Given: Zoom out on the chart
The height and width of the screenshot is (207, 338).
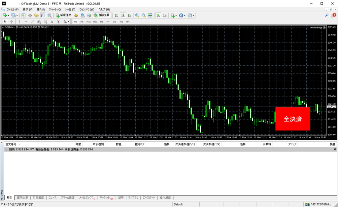Looking at the screenshot, I should pyautogui.click(x=144, y=15).
